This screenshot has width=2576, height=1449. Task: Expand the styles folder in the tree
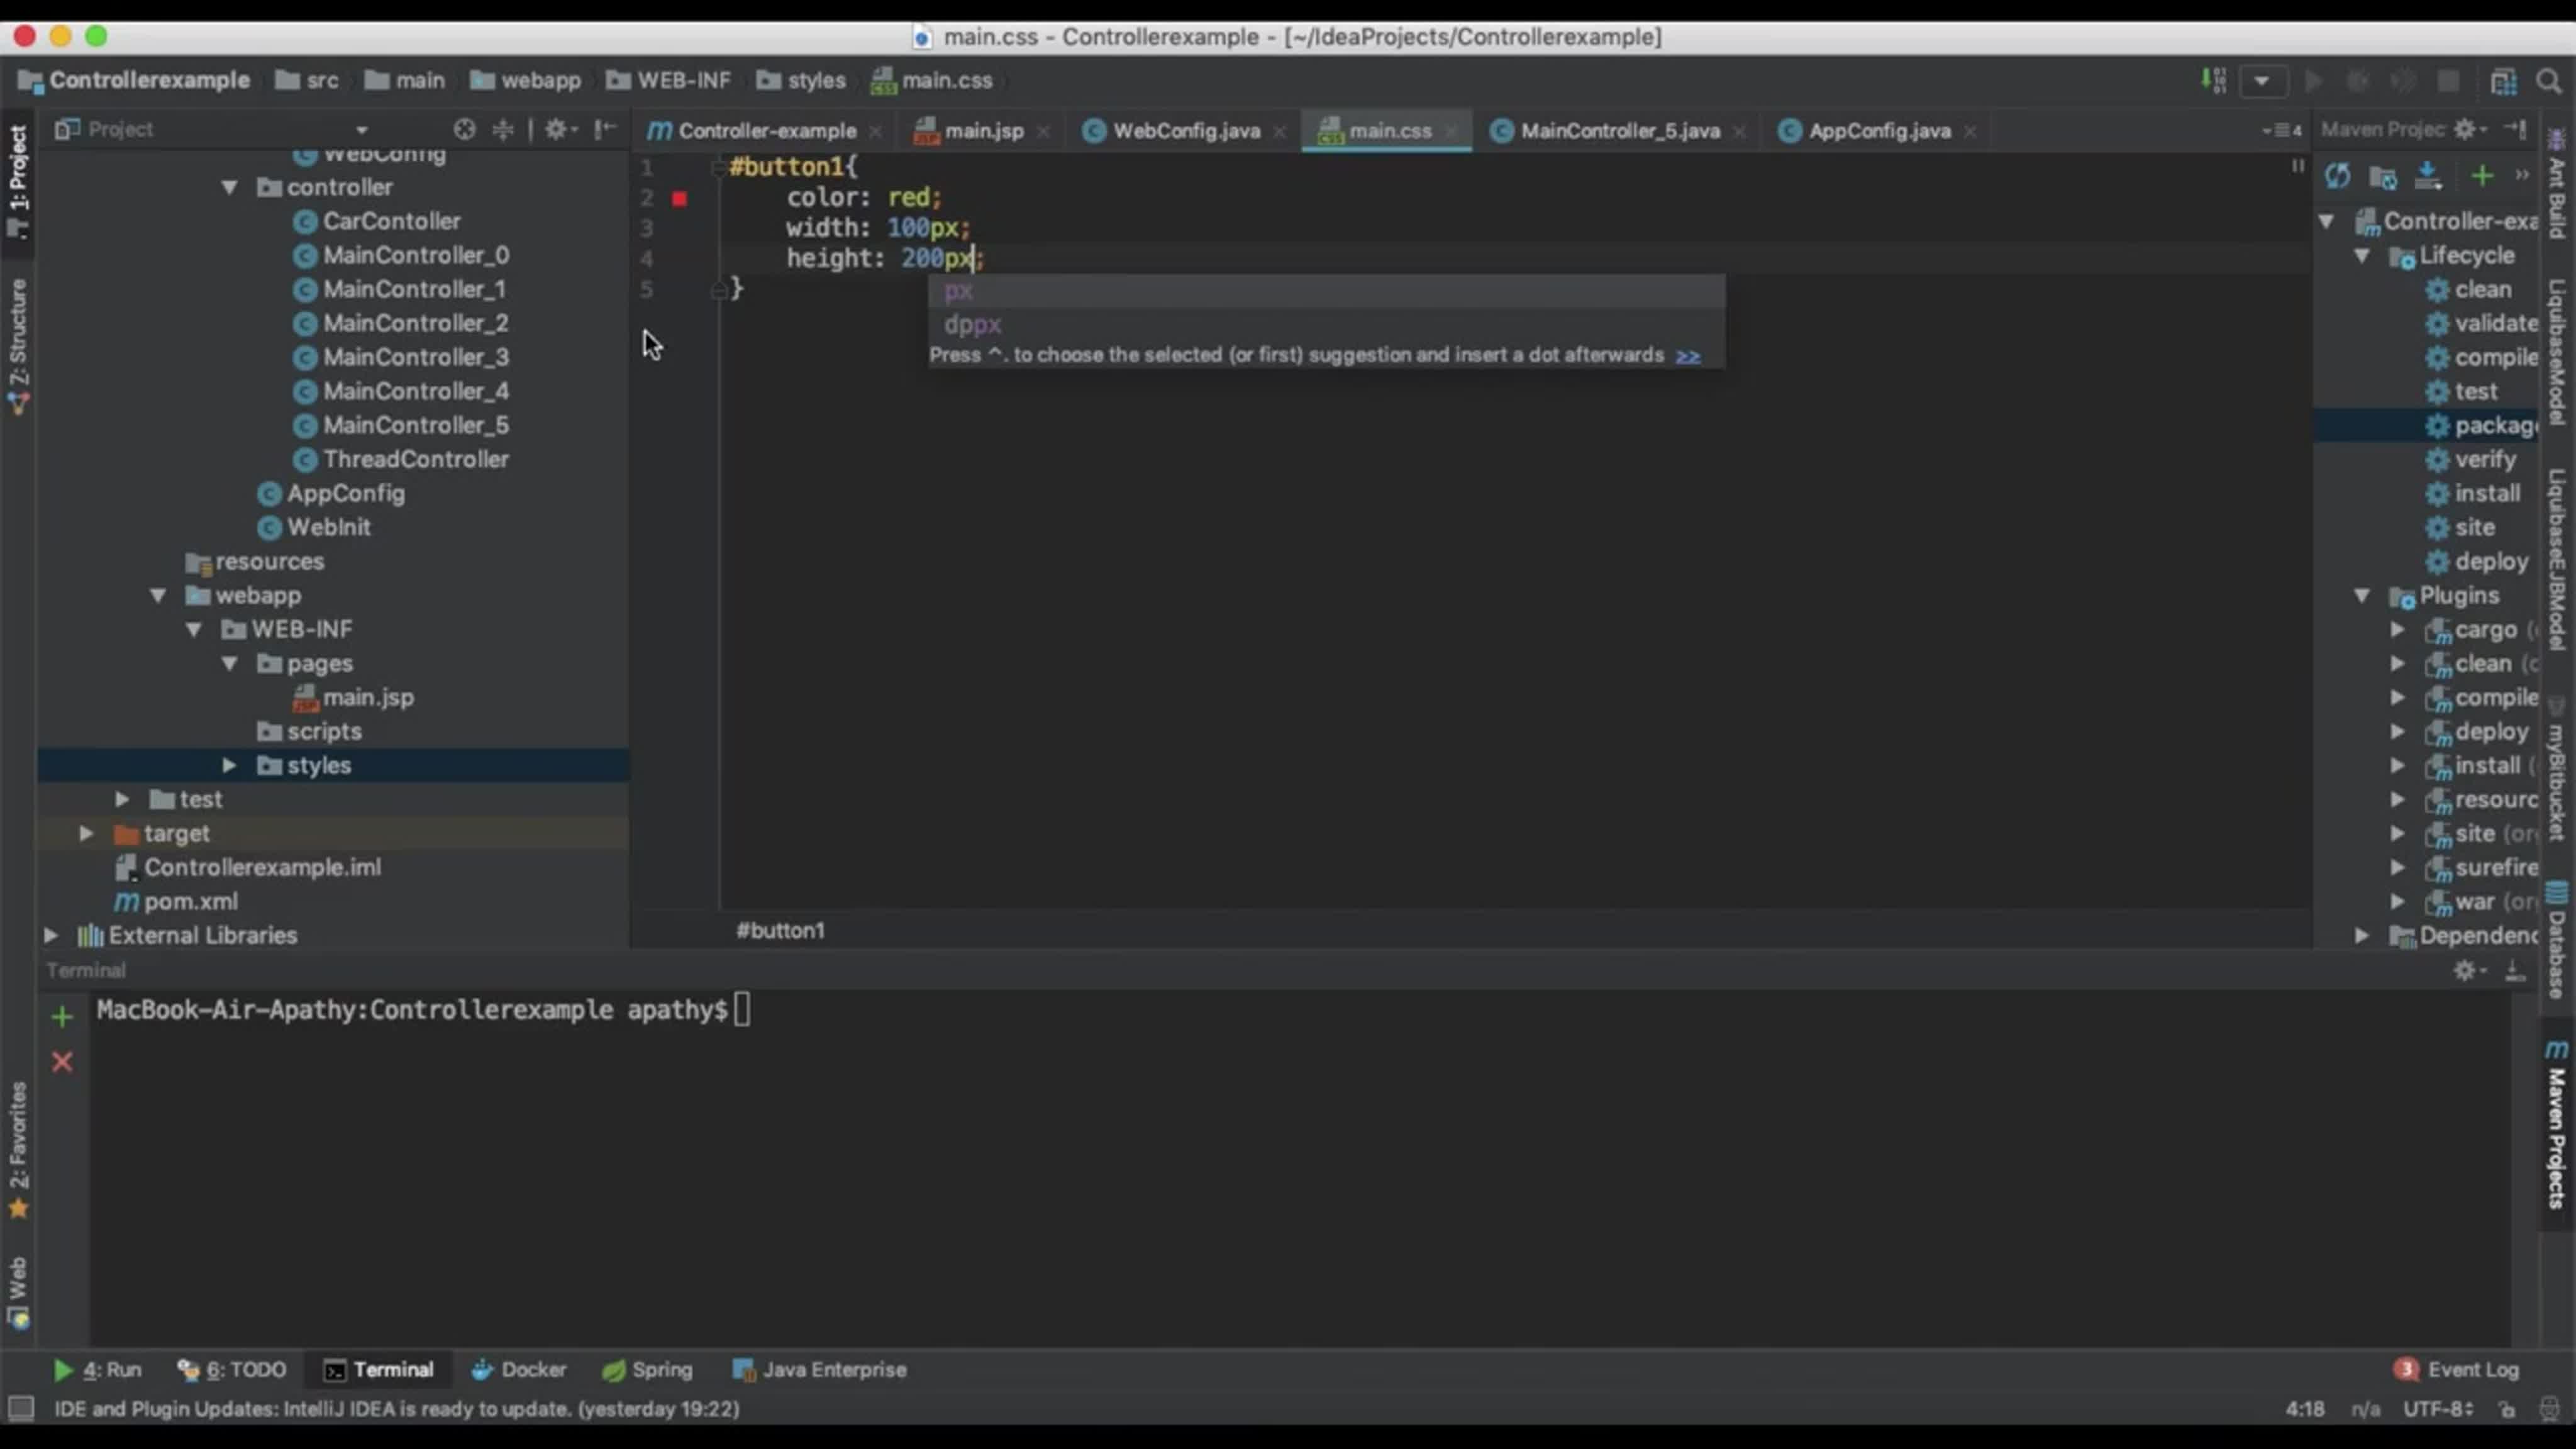tap(229, 765)
